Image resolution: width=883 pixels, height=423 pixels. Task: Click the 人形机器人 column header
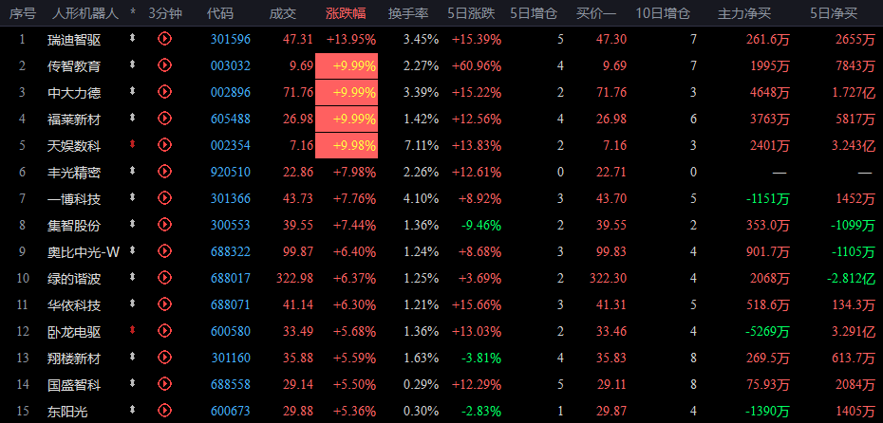coord(85,13)
